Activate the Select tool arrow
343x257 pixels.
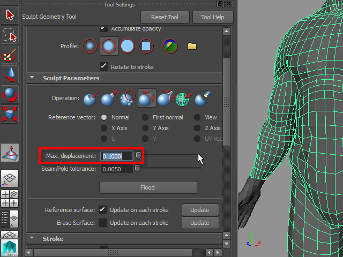point(10,14)
